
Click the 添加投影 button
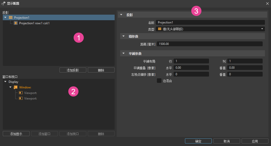point(73,70)
